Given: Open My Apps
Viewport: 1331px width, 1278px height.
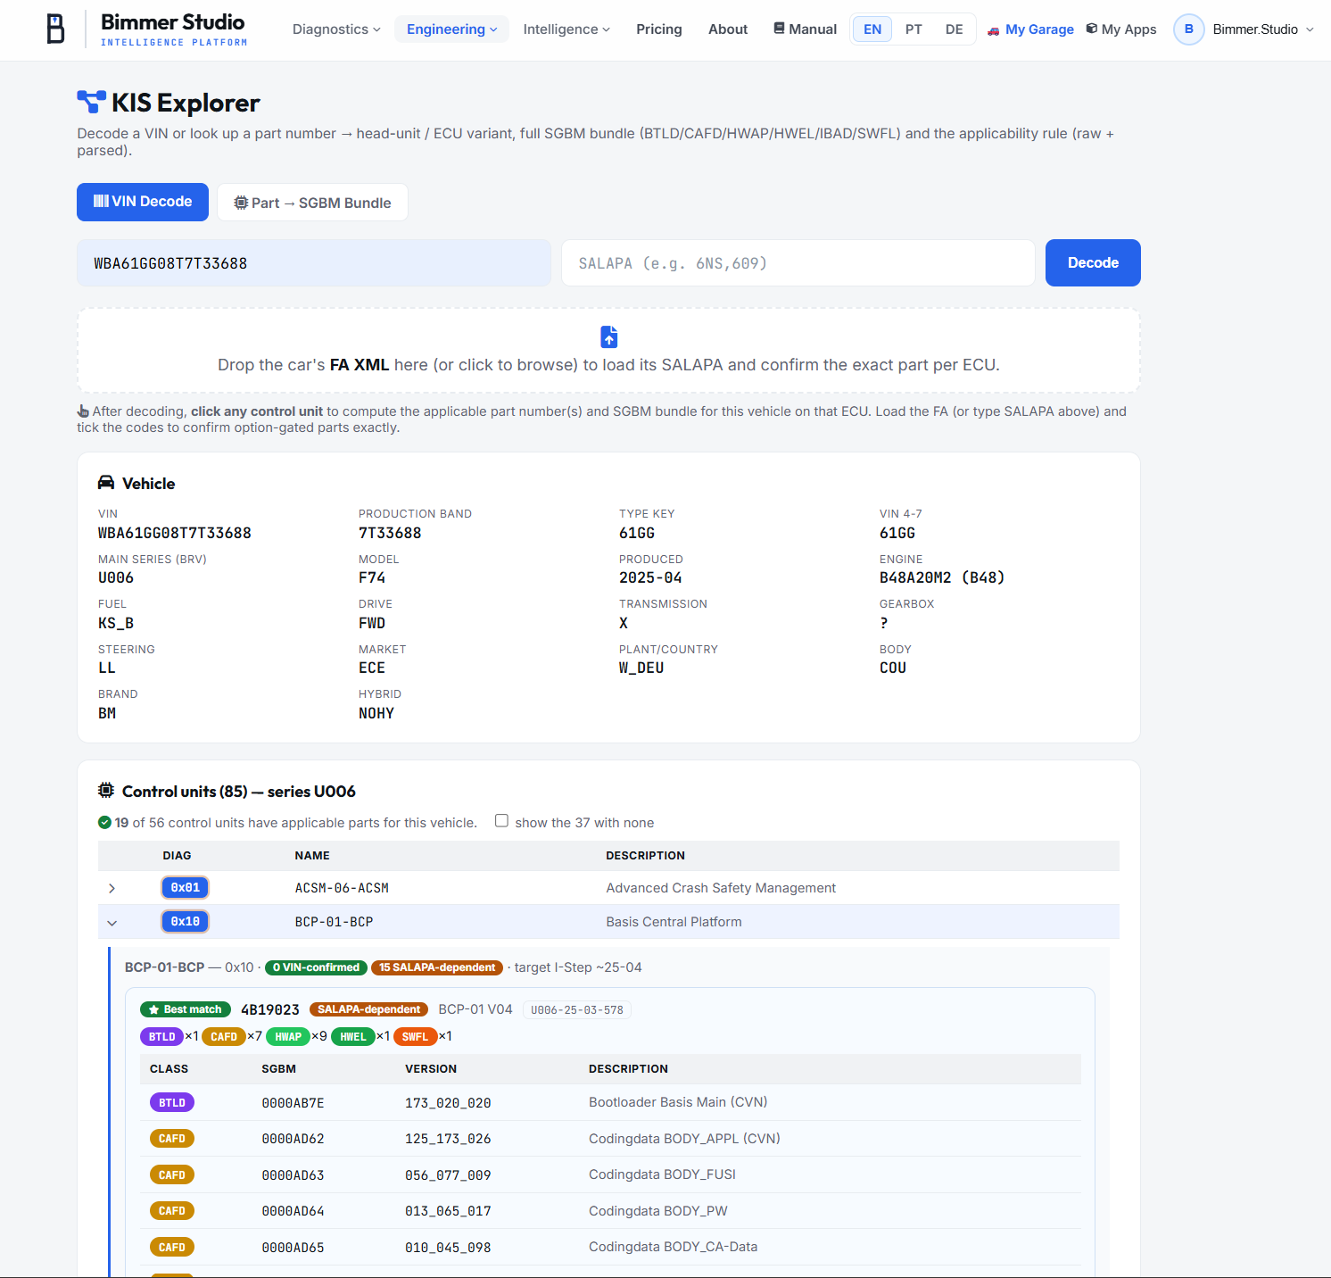Looking at the screenshot, I should (x=1121, y=29).
